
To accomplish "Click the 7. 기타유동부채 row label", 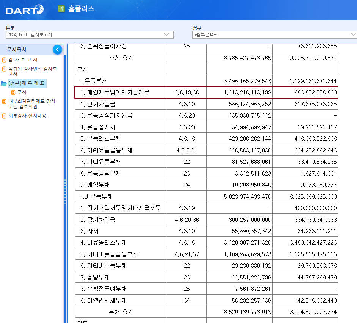I will [101, 162].
